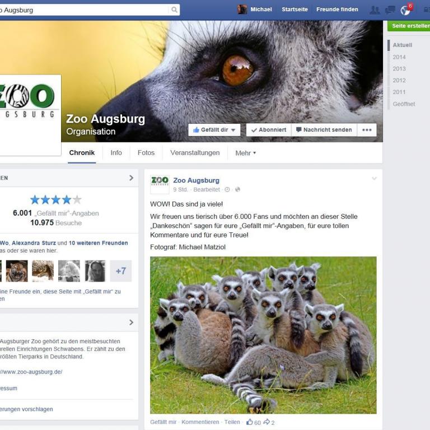Expand the Mehr tab dropdown
This screenshot has height=430, width=430.
click(x=245, y=153)
